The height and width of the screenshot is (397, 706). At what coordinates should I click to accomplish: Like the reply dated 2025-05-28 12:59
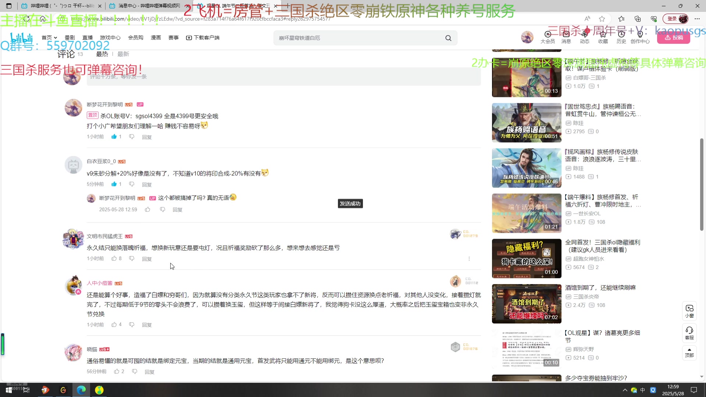click(x=147, y=210)
